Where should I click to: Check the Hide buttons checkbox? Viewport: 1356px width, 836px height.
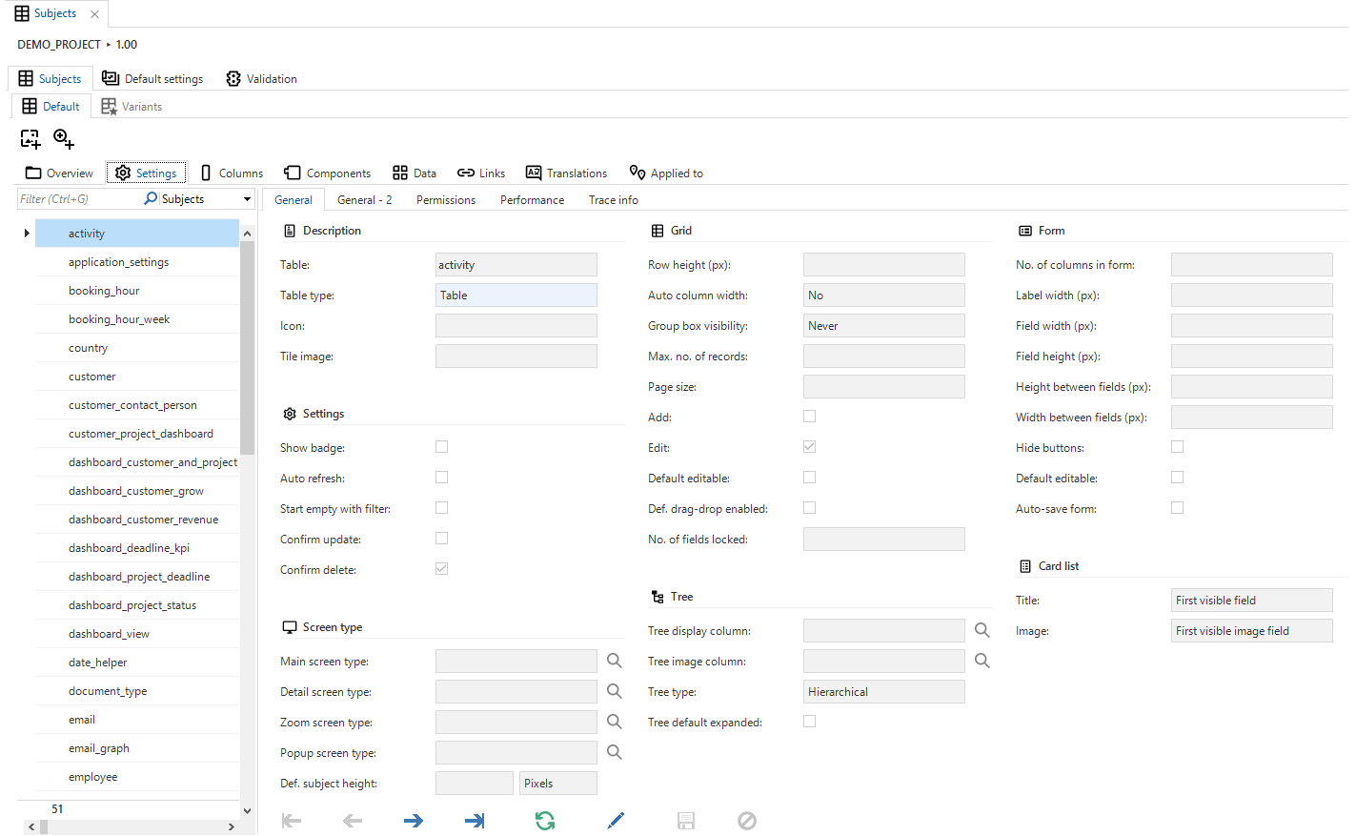click(x=1177, y=447)
